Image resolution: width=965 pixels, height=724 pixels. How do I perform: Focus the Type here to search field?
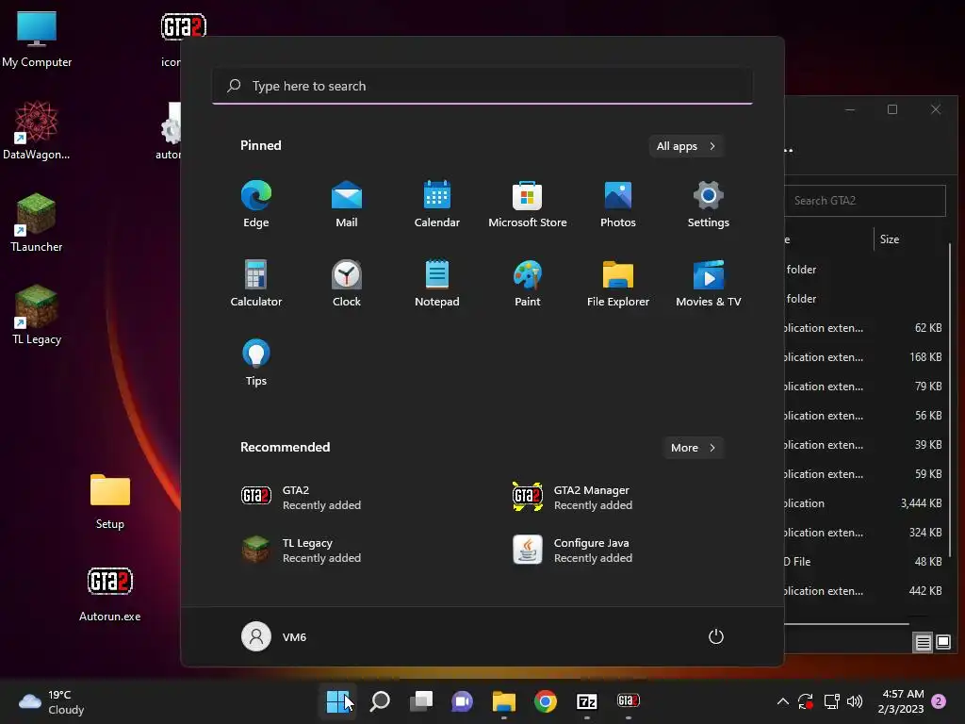point(482,86)
